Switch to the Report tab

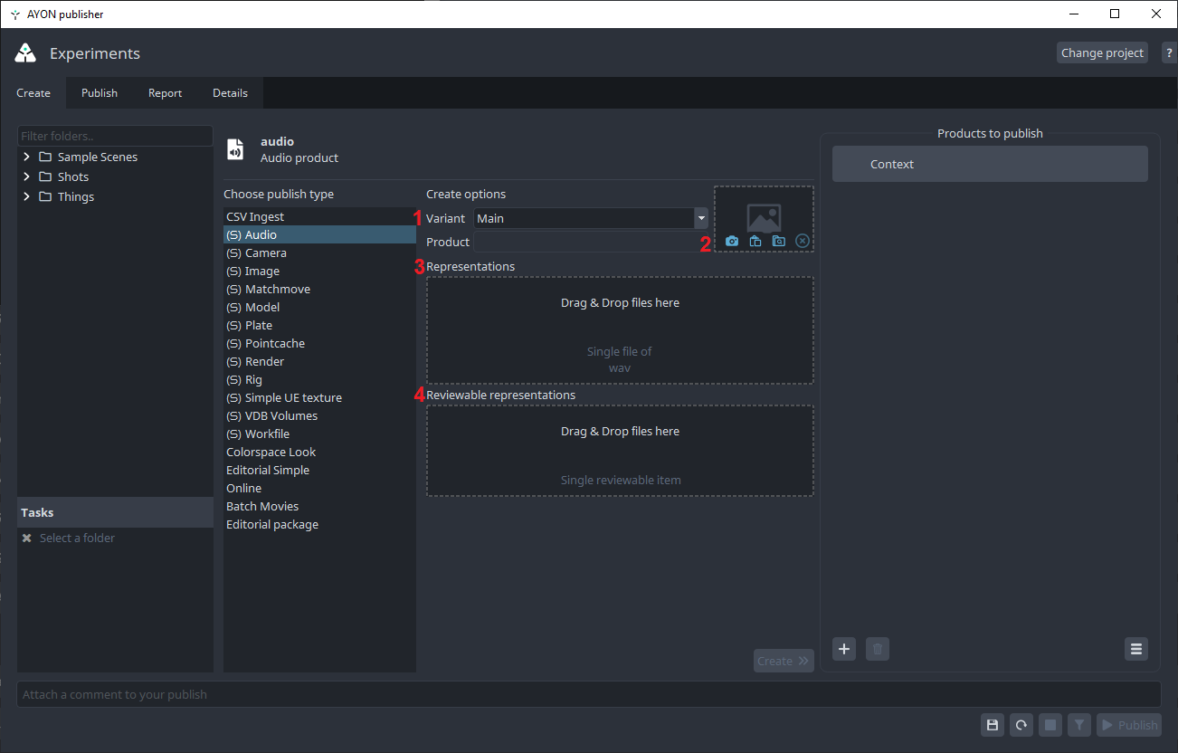coord(165,93)
